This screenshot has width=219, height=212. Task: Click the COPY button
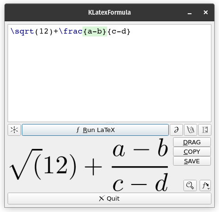(x=192, y=151)
